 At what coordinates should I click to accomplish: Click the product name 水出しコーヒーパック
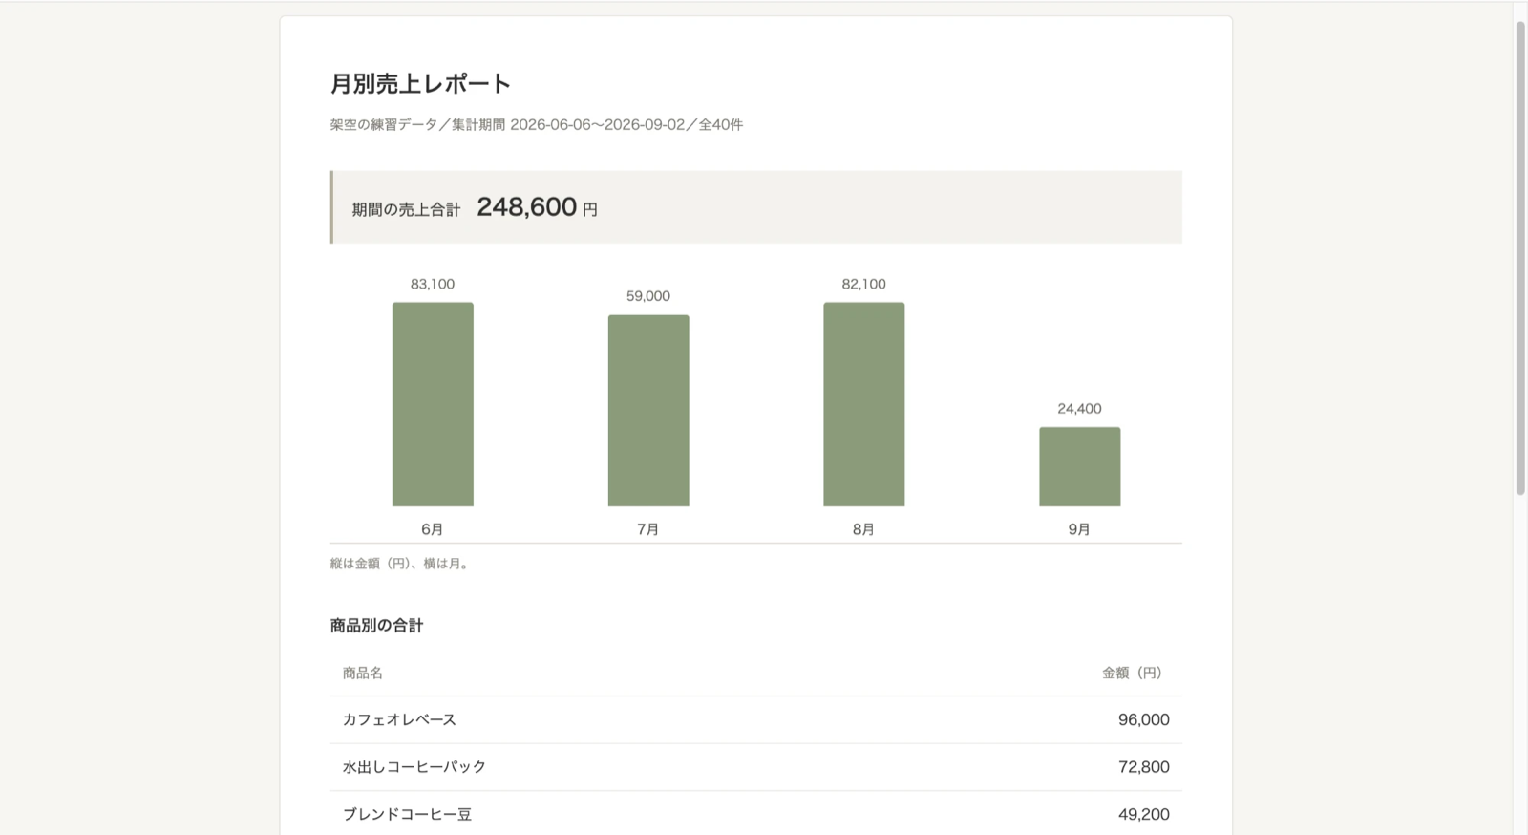coord(414,766)
